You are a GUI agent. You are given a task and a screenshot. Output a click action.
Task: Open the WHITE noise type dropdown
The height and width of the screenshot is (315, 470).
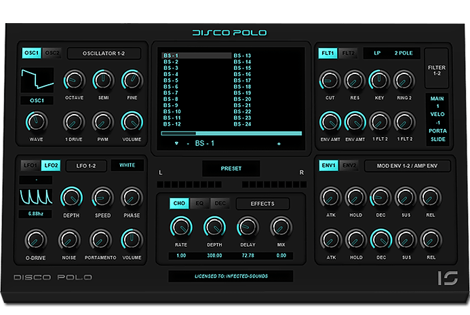point(128,165)
